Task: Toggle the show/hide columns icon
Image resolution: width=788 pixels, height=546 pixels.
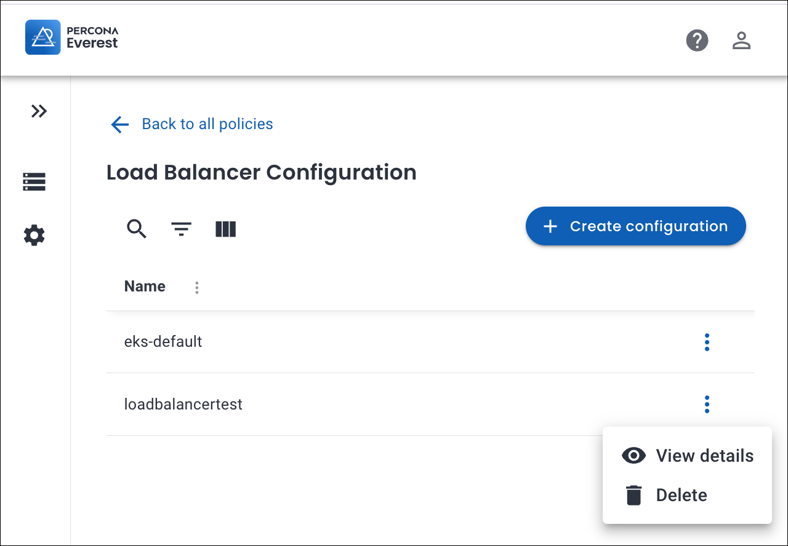Action: [x=226, y=229]
